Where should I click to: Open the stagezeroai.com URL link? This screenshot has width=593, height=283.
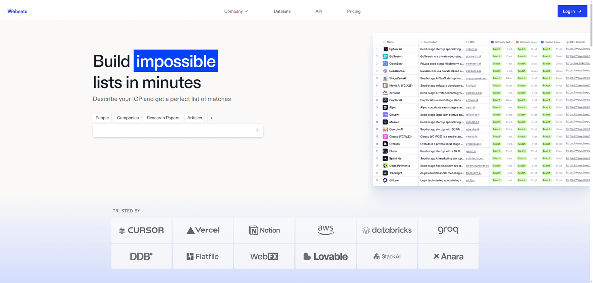tap(476, 78)
